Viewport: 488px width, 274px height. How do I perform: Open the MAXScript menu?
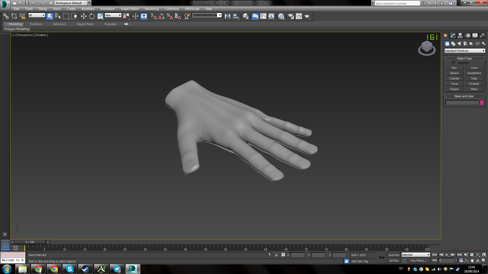[192, 9]
